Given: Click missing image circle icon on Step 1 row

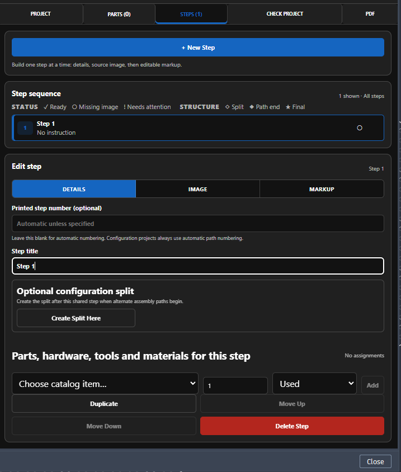Looking at the screenshot, I should coord(360,128).
